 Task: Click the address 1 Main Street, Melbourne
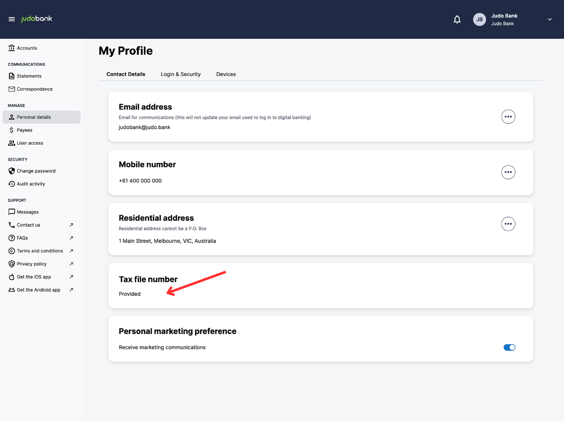tap(167, 241)
